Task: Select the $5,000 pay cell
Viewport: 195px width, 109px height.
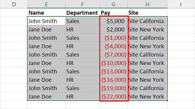Action: (113, 21)
